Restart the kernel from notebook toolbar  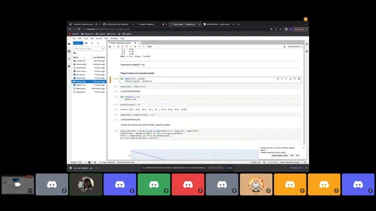click(x=139, y=47)
